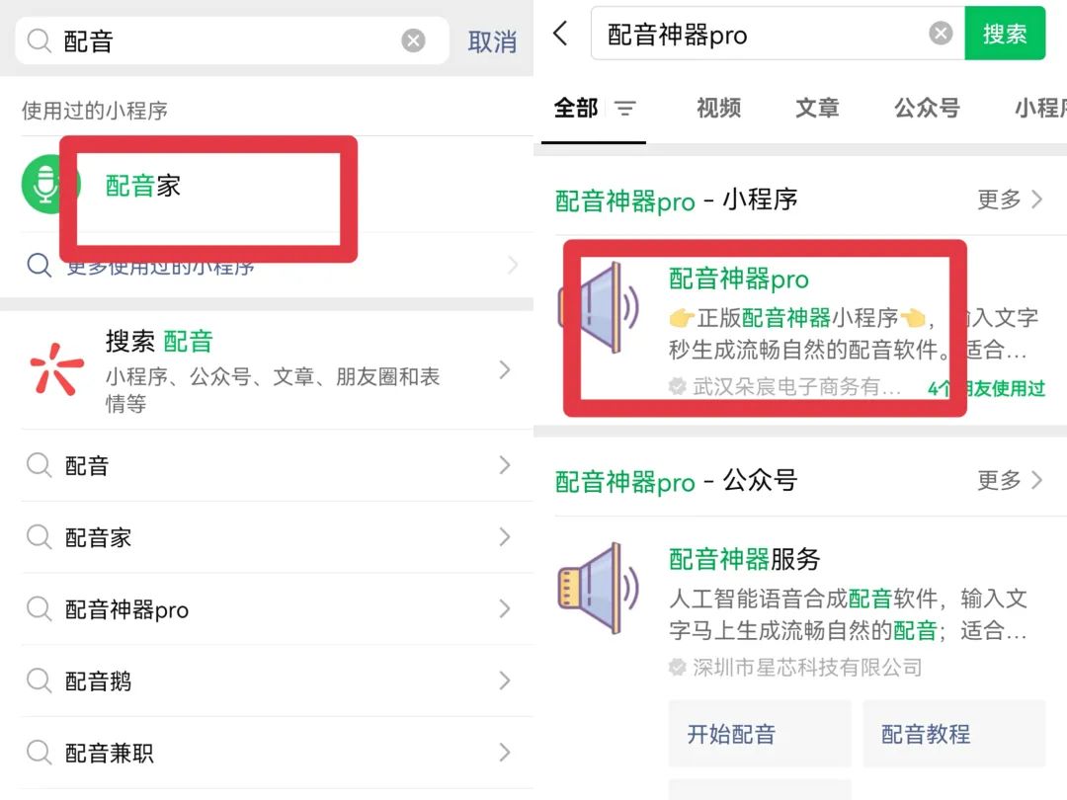This screenshot has height=800, width=1067.
Task: Tap the 开始配音 button
Action: (x=760, y=733)
